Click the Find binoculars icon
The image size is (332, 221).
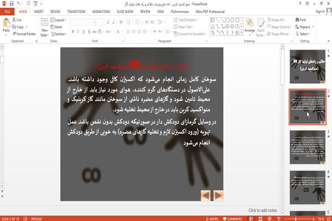[x=297, y=20]
